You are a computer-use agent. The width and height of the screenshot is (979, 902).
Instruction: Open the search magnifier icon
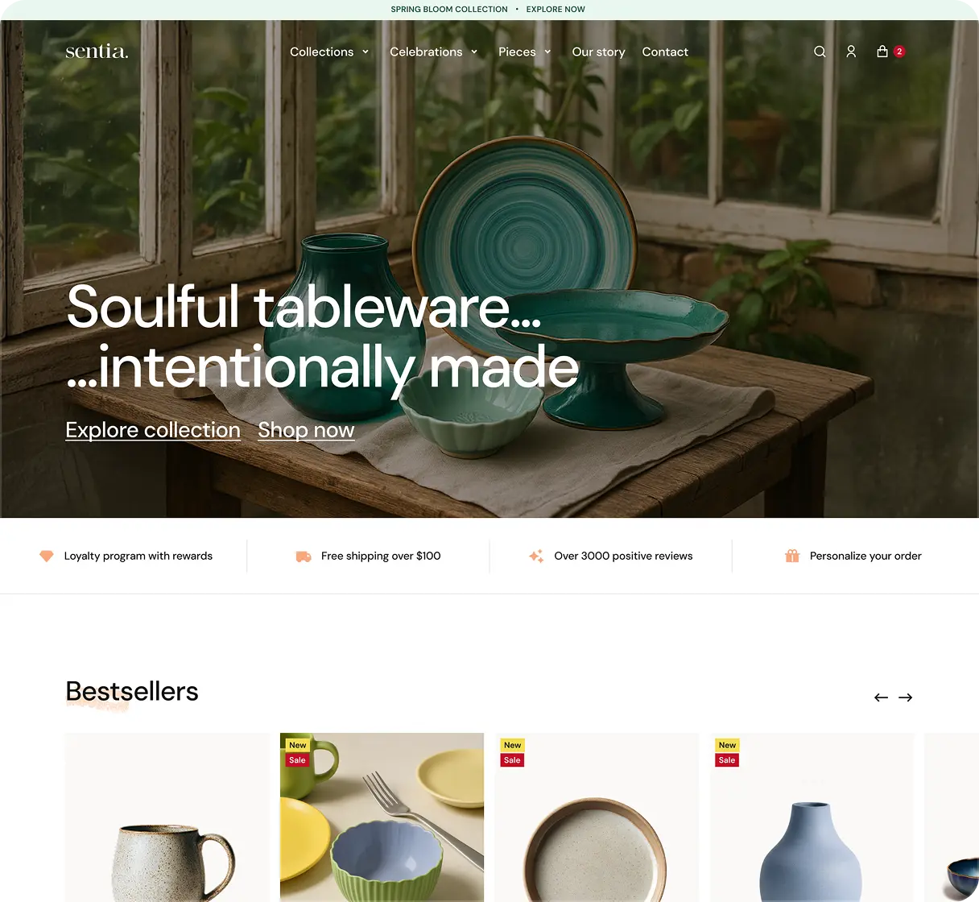[x=820, y=52]
